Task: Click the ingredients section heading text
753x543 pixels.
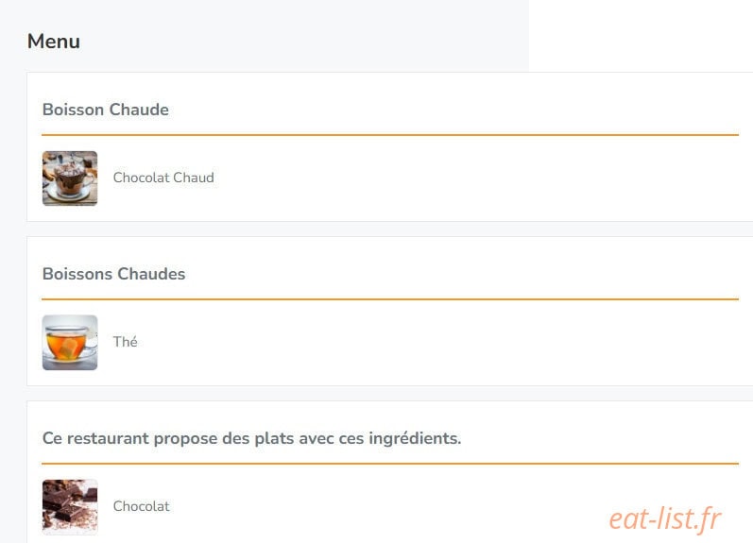Action: (251, 438)
